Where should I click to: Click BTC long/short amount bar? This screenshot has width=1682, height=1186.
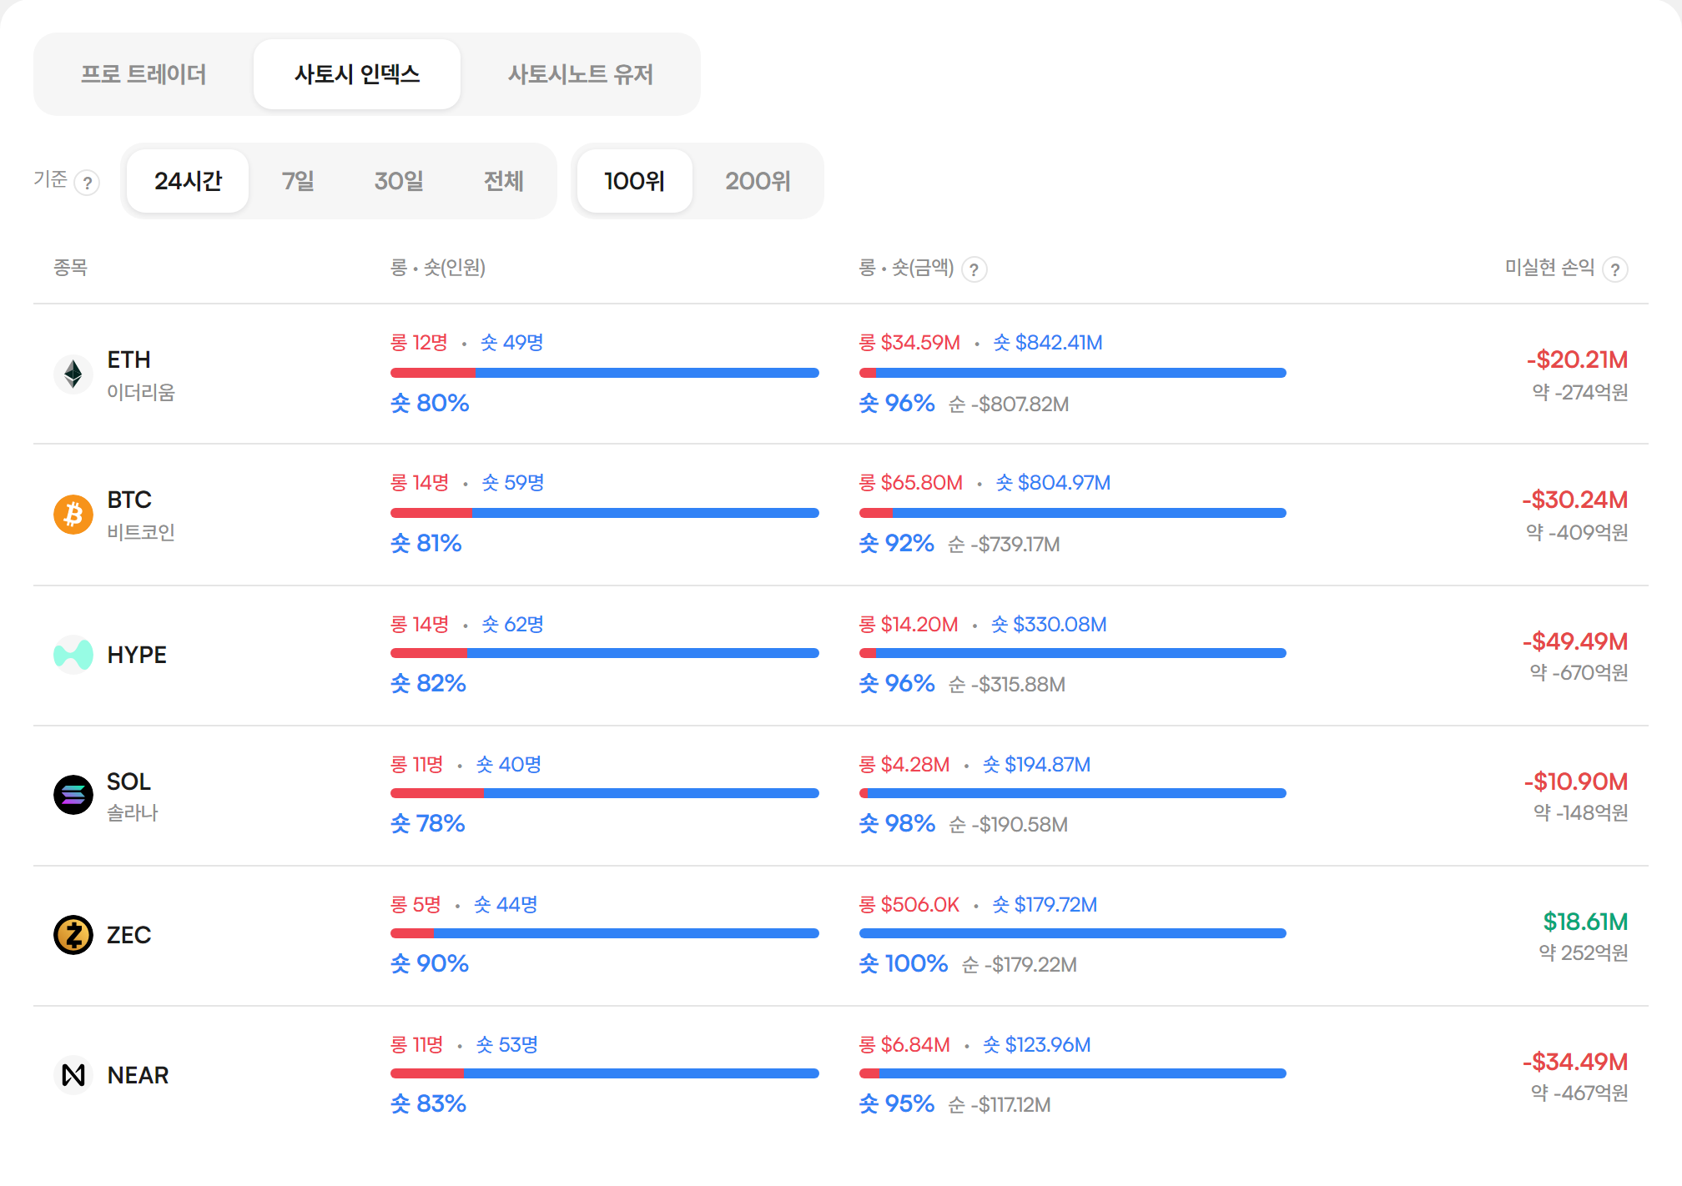[x=1073, y=513]
